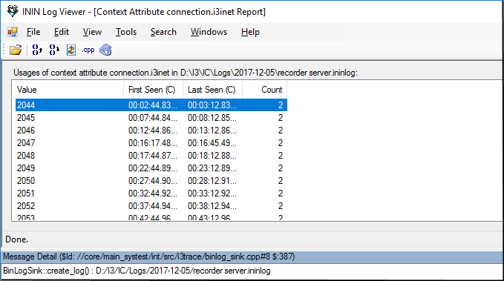Image resolution: width=504 pixels, height=281 pixels.
Task: Open the Windows menu
Action: click(x=209, y=32)
